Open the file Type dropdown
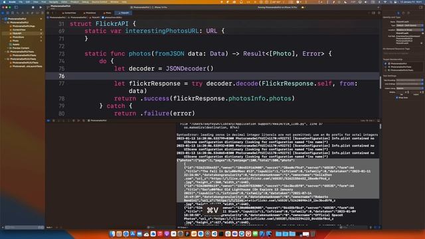The height and width of the screenshot is (239, 425). tap(410, 25)
